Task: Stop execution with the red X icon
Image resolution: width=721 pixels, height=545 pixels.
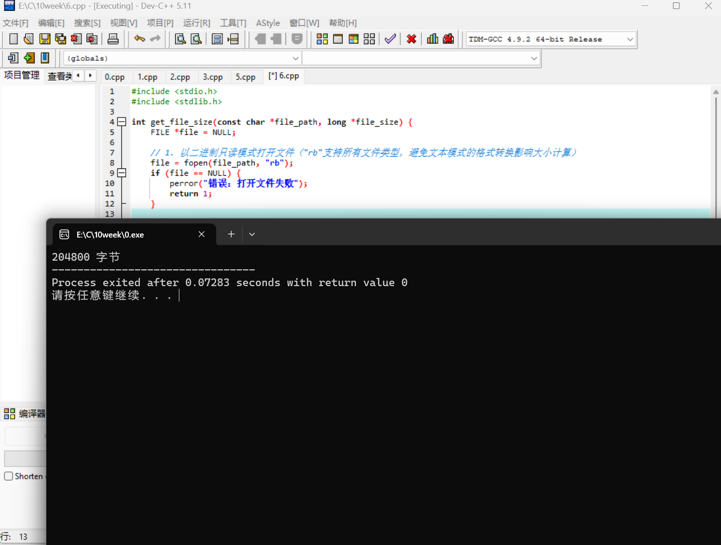Action: point(411,39)
